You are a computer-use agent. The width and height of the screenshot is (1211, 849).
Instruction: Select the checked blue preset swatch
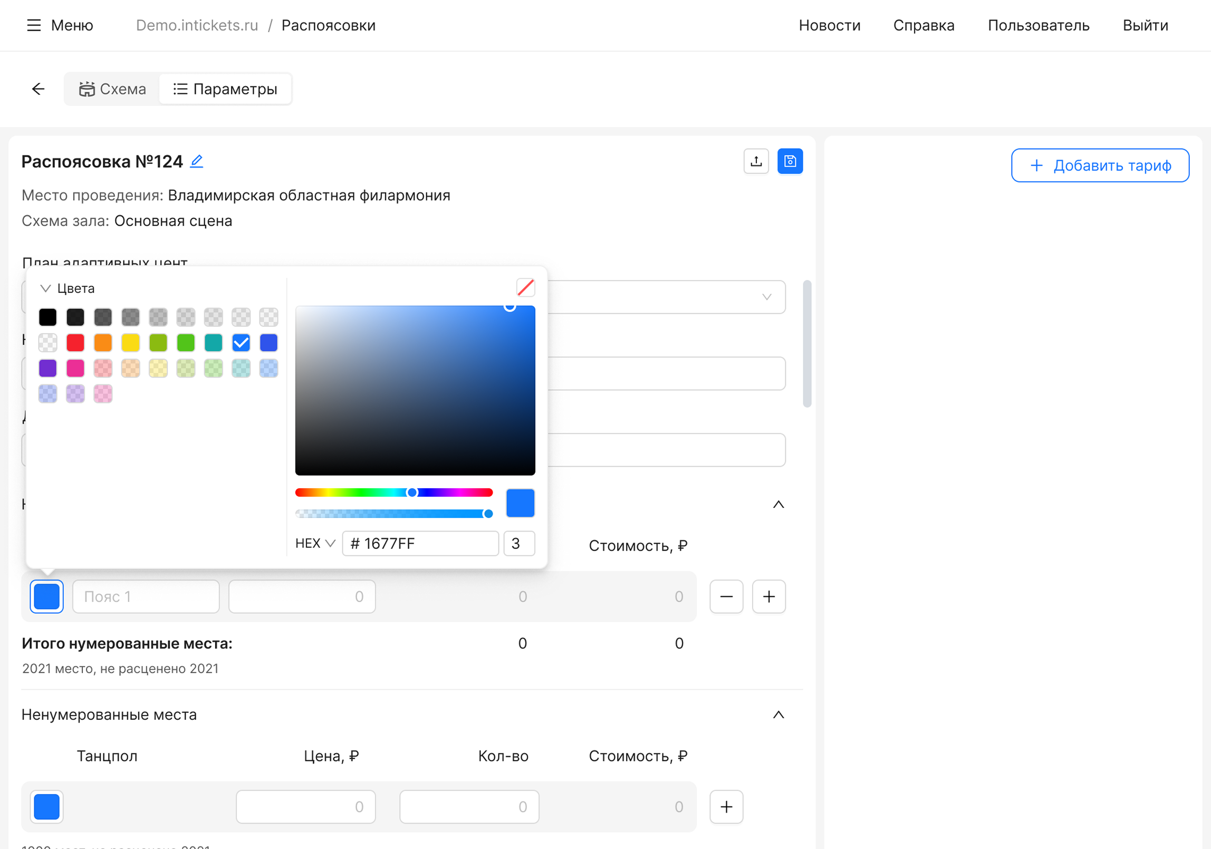click(x=241, y=343)
